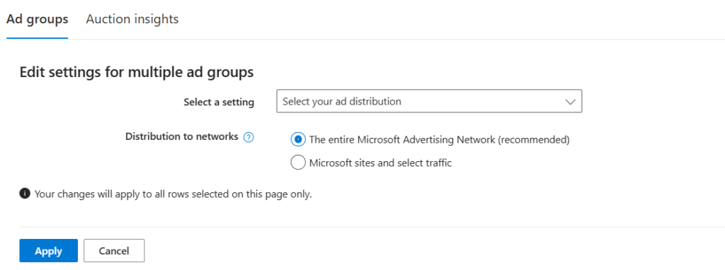The height and width of the screenshot is (270, 725).
Task: Open the Auction insights tab
Action: (x=132, y=19)
